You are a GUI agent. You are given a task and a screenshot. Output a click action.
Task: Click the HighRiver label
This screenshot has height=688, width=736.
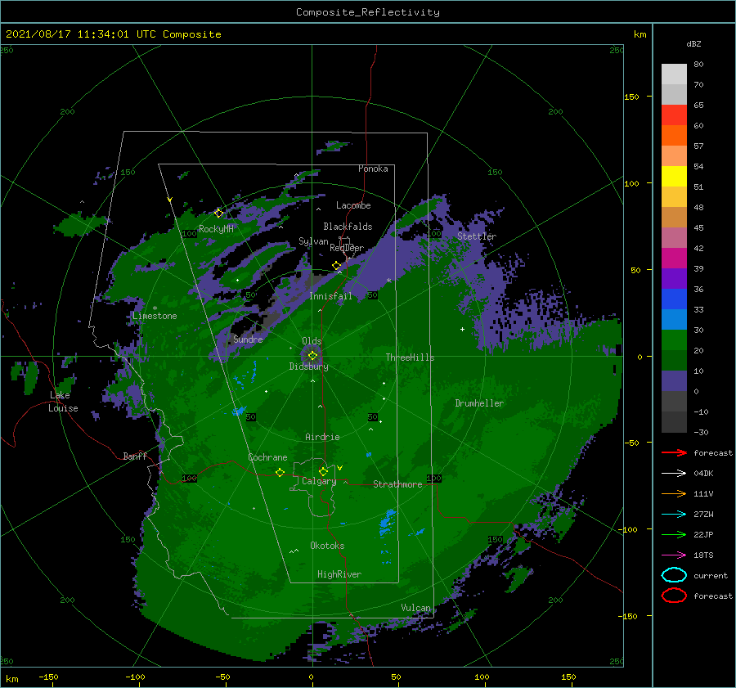click(339, 574)
